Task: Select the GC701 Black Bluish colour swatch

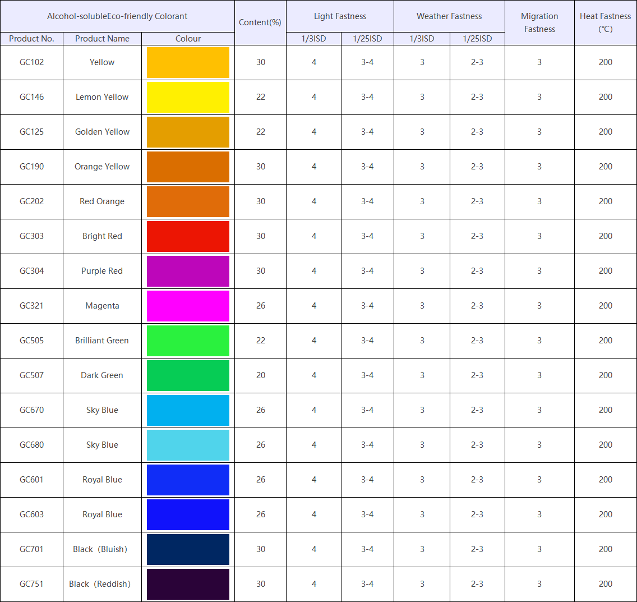Action: coord(188,549)
